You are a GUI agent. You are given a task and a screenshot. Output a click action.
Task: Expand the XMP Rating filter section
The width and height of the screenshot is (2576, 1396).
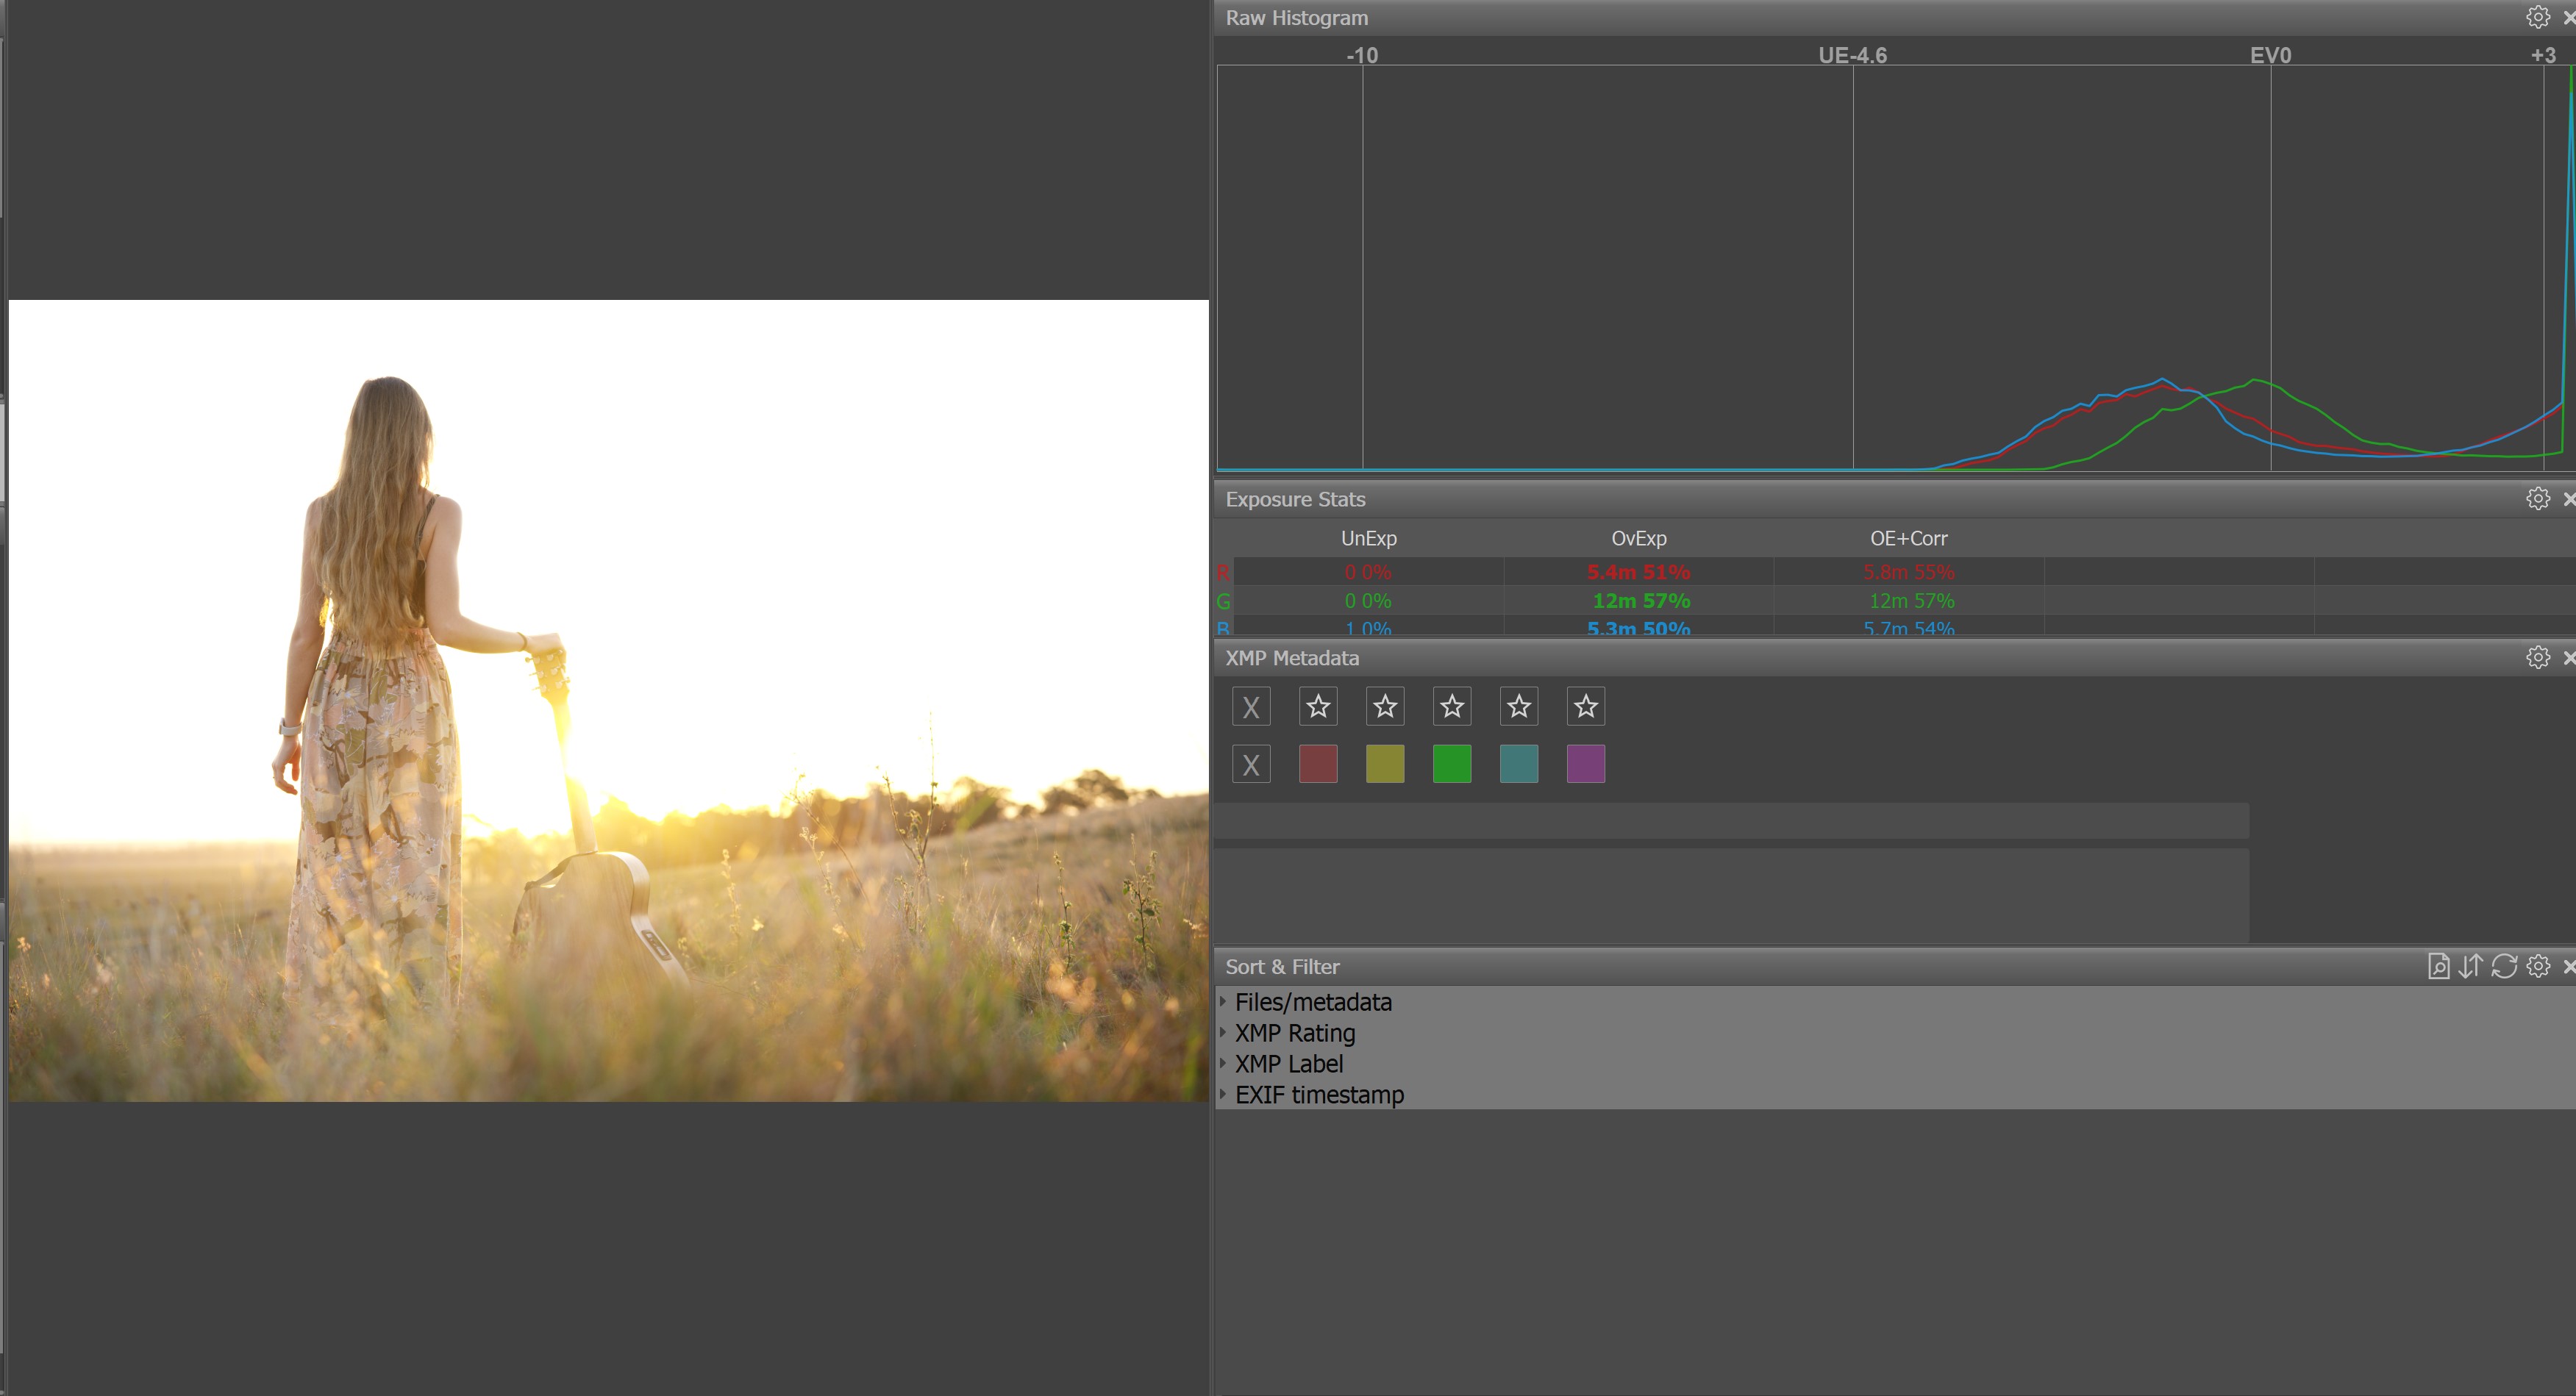click(1223, 1032)
